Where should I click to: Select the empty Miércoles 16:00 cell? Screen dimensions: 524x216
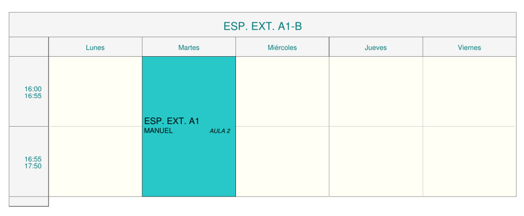282,91
